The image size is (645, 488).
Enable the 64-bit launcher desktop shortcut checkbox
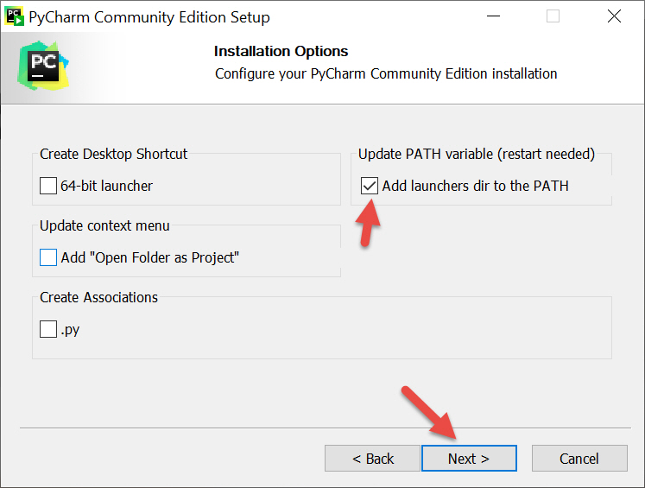pos(48,186)
